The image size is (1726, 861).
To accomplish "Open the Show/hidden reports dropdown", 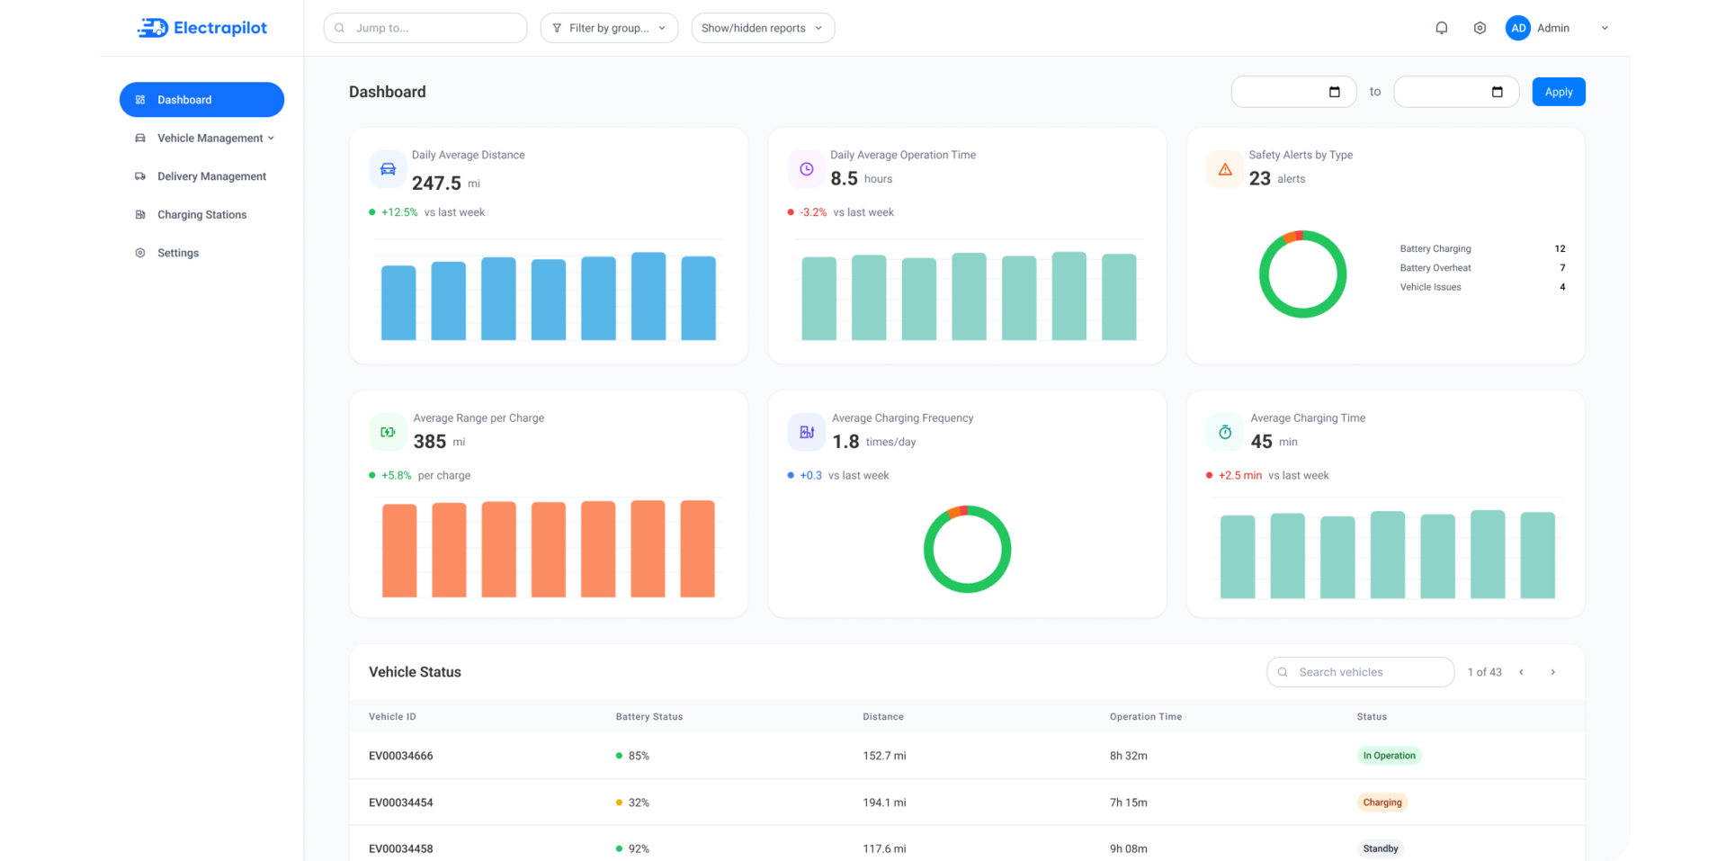I will [763, 28].
